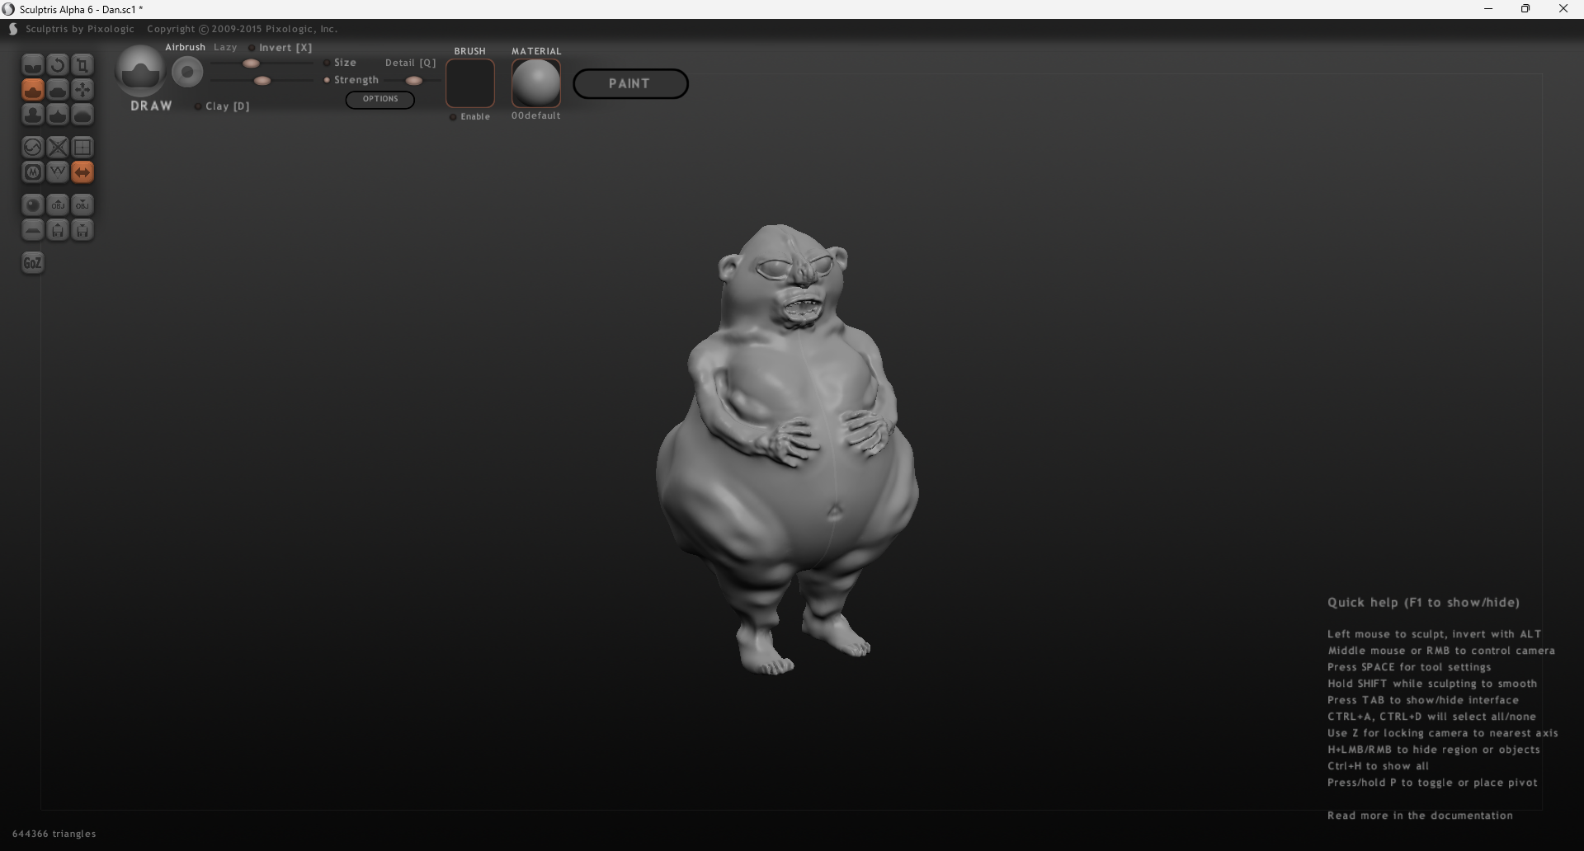Click the DRAW tool label
The width and height of the screenshot is (1584, 851).
(152, 106)
